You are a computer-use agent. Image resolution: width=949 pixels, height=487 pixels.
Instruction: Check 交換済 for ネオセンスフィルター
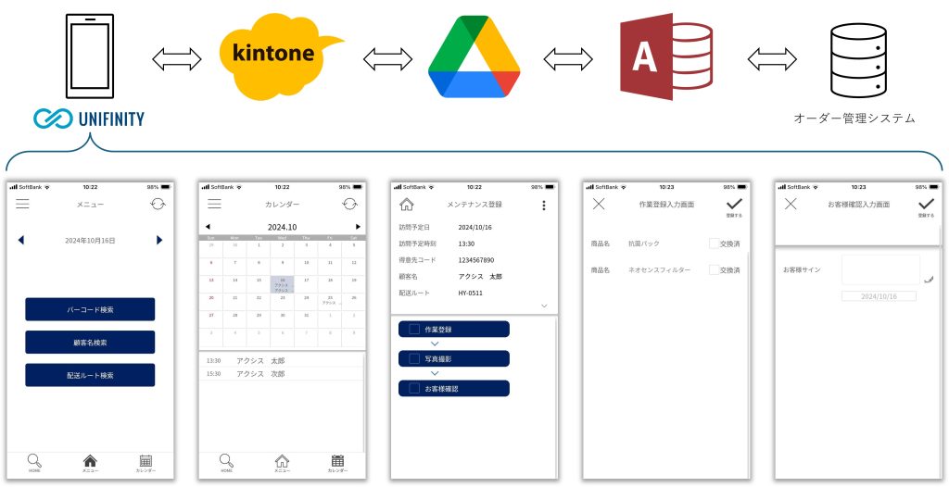coord(715,269)
